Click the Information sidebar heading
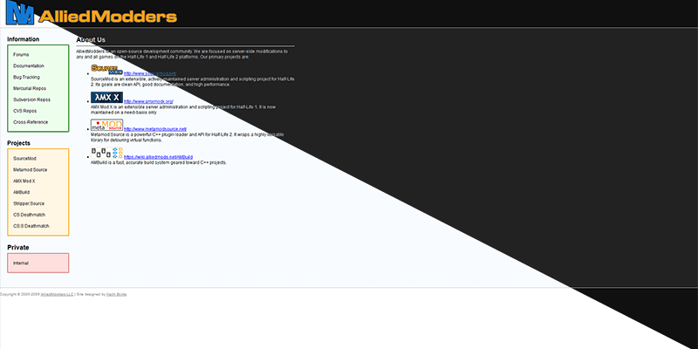The image size is (698, 349). (24, 39)
